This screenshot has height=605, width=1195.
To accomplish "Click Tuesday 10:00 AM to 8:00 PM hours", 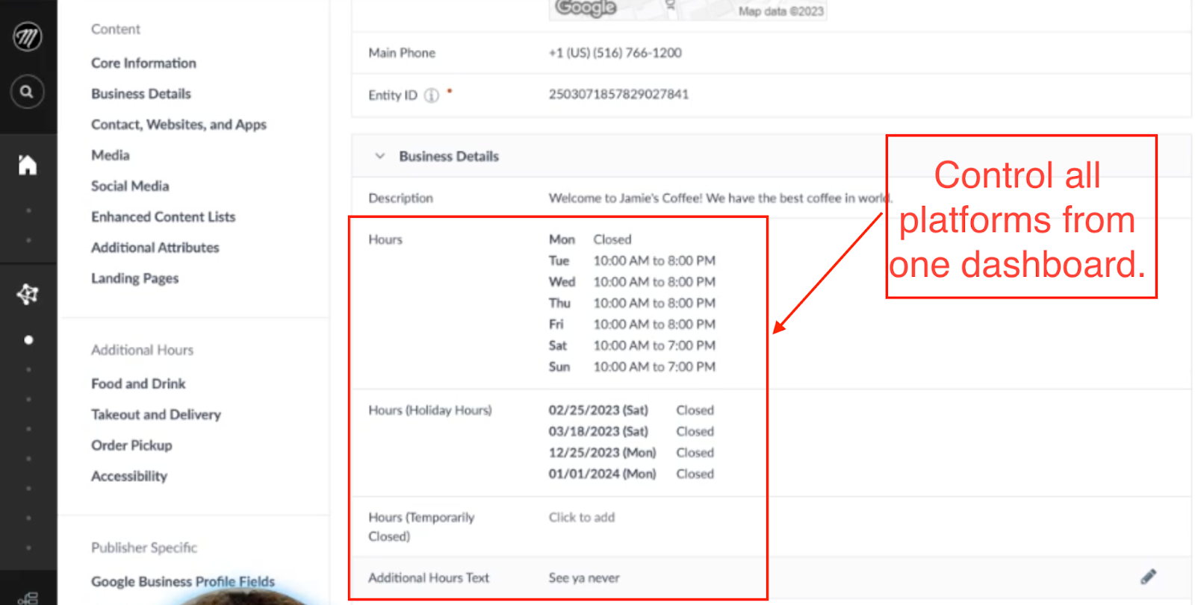I will (x=632, y=260).
